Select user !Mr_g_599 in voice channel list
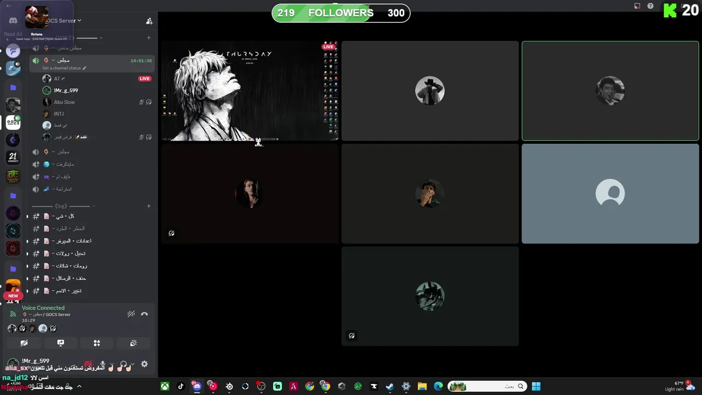 coord(65,91)
